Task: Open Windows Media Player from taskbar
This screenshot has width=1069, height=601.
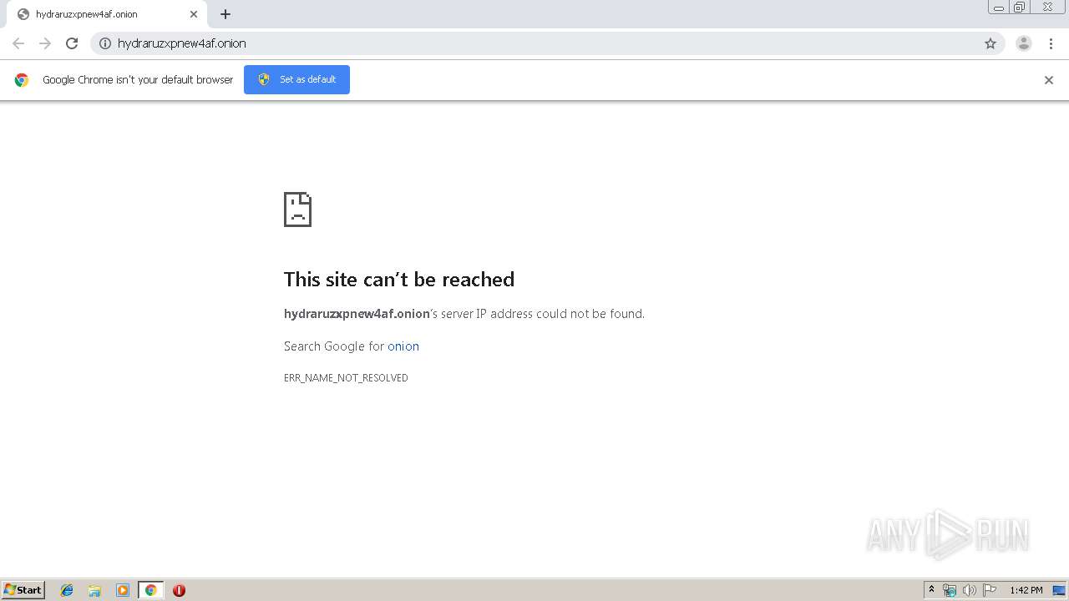Action: [123, 590]
